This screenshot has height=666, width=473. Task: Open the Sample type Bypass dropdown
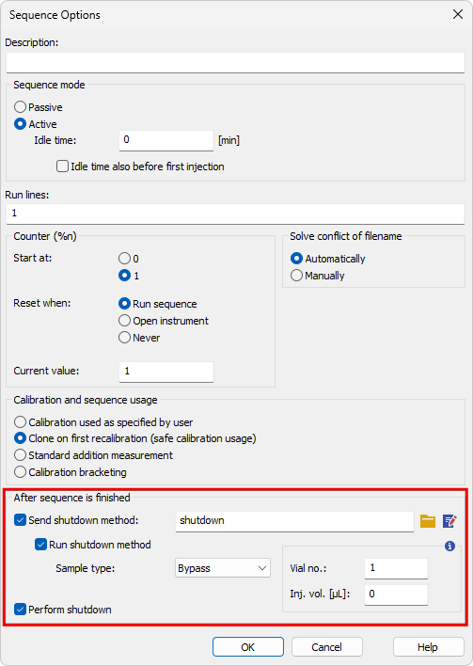click(x=223, y=568)
